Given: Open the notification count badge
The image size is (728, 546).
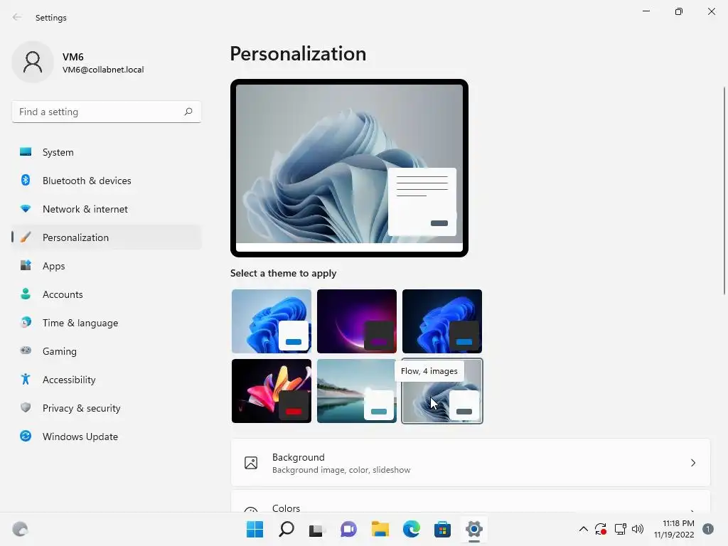Looking at the screenshot, I should point(707,529).
